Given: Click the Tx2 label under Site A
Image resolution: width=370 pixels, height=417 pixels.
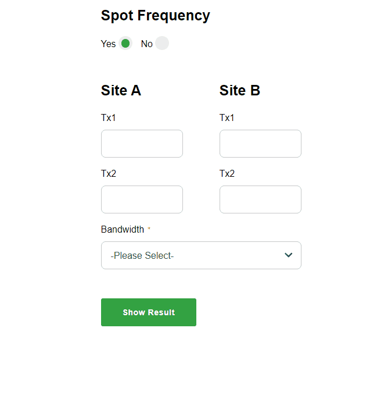Looking at the screenshot, I should pyautogui.click(x=109, y=173).
